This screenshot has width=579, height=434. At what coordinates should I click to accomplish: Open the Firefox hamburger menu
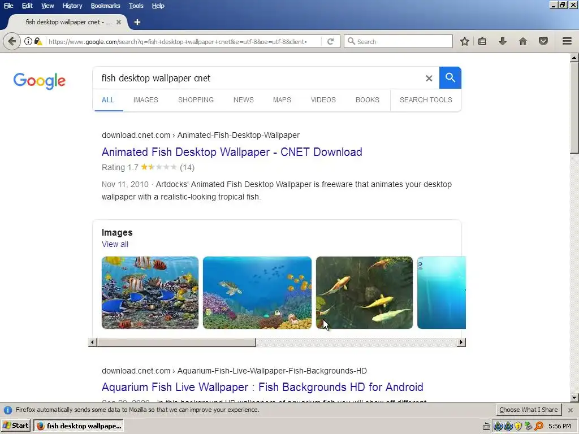pos(567,41)
